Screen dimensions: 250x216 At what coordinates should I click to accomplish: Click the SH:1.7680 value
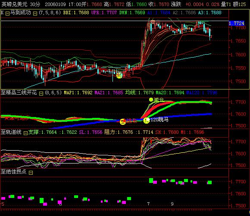click(167, 132)
